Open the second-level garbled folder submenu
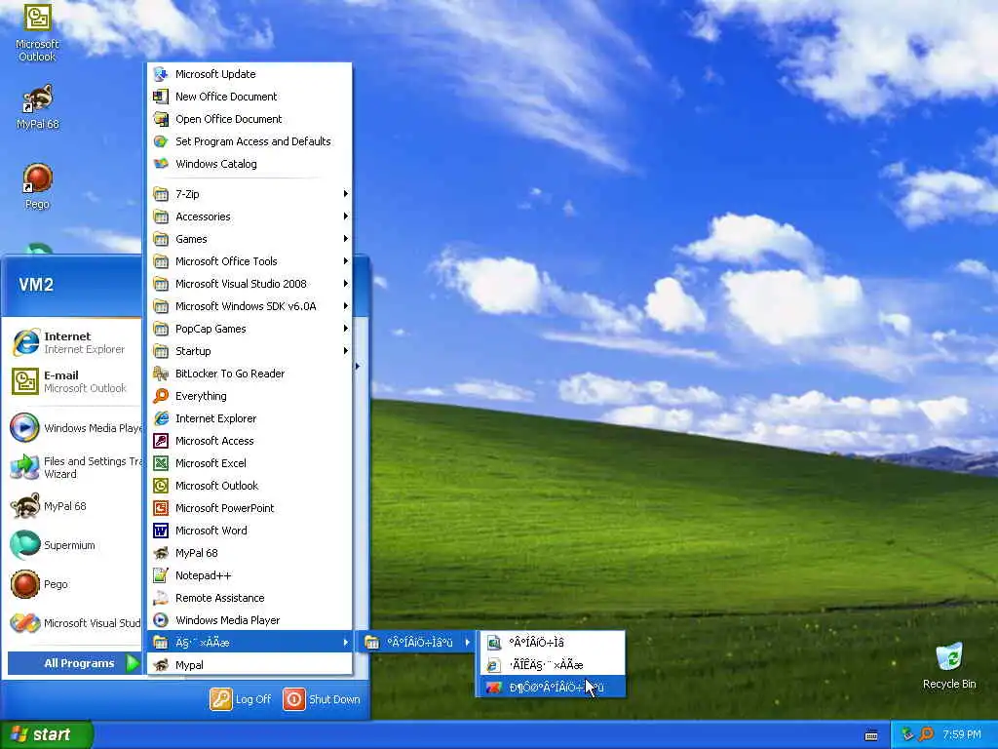Image resolution: width=998 pixels, height=749 pixels. (417, 643)
